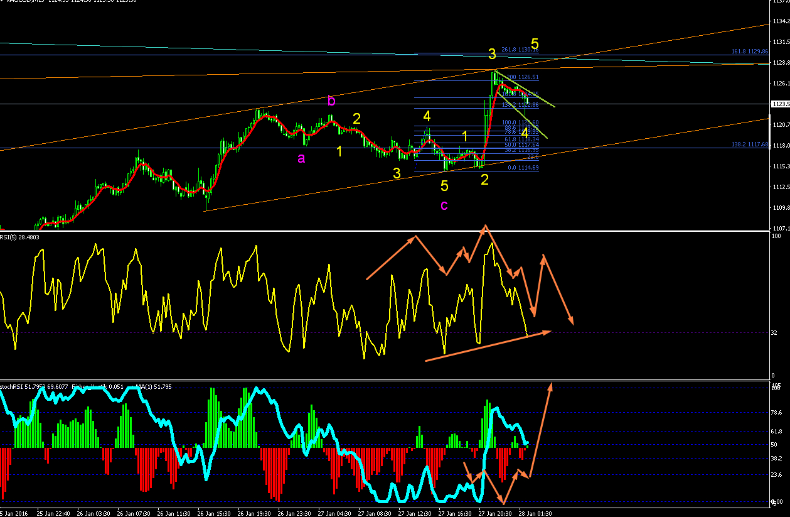Screen dimensions: 790x517
Task: Click price axis value 1131.5
Action: [x=782, y=42]
